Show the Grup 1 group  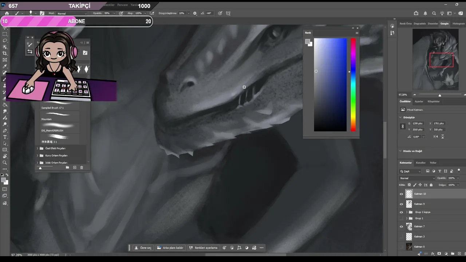pos(402,218)
